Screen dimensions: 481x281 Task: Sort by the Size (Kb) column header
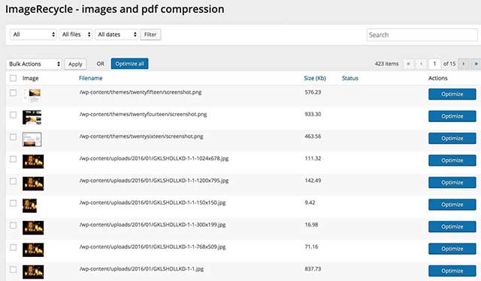[315, 78]
